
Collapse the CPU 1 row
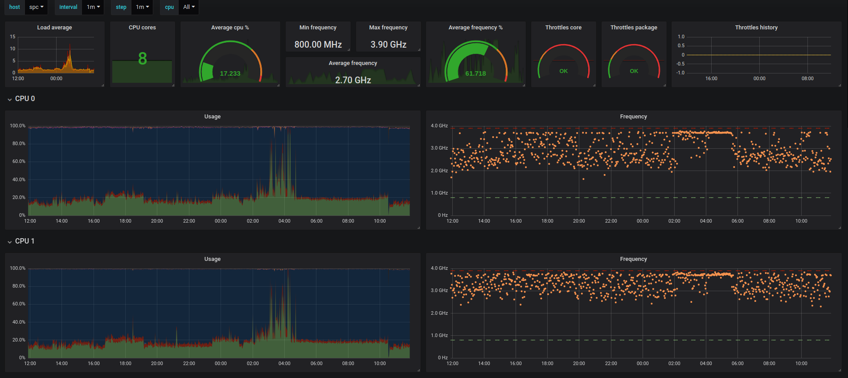coord(21,241)
